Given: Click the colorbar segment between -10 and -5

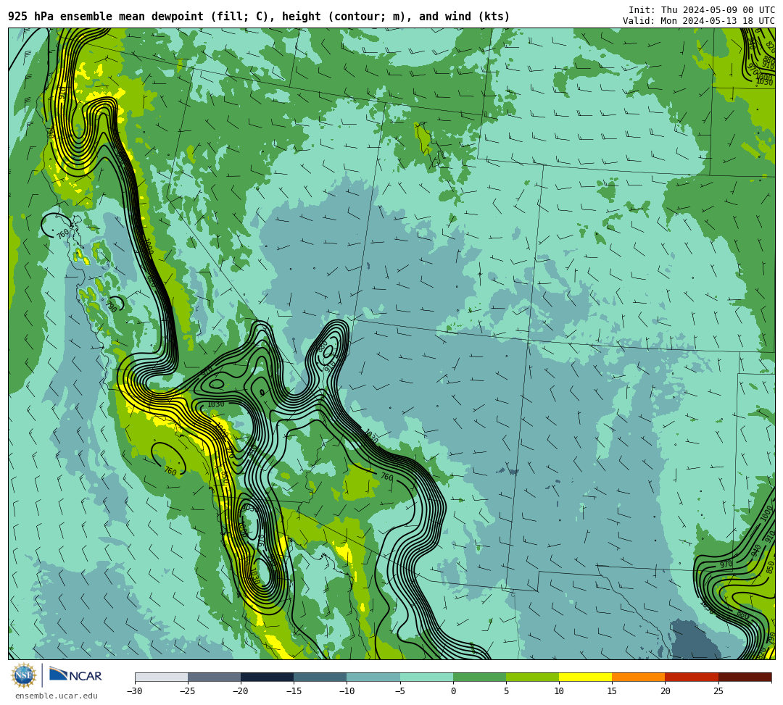Looking at the screenshot, I should [x=373, y=677].
